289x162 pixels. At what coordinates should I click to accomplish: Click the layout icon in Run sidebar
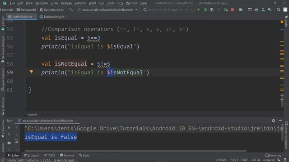coord(9,143)
